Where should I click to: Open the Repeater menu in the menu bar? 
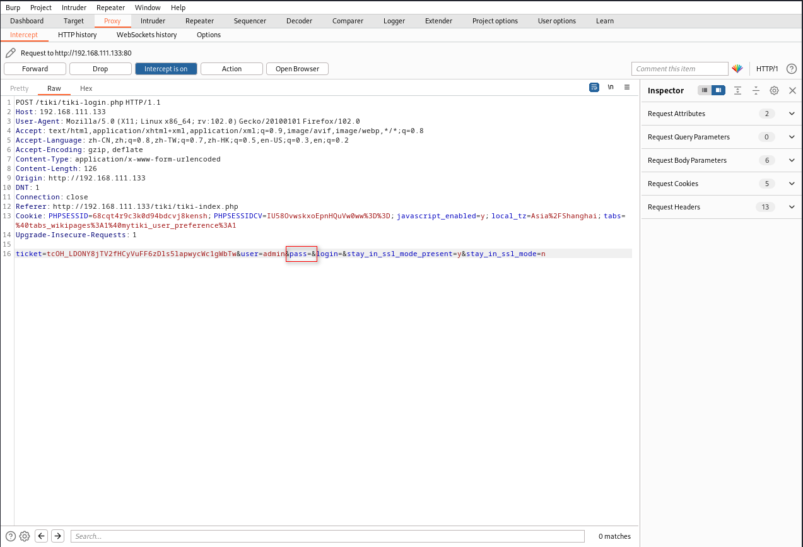[110, 8]
